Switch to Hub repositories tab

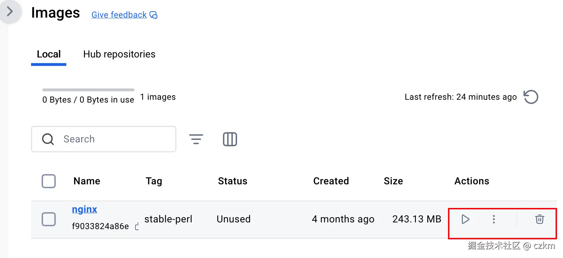[119, 54]
